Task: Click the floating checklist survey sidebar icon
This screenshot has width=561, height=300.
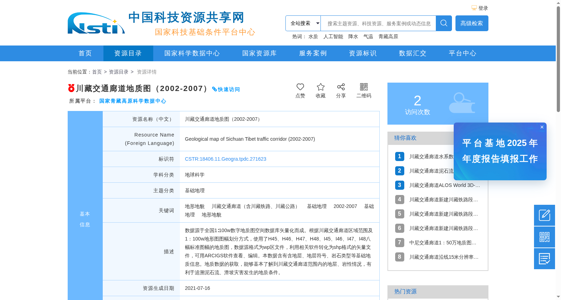Action: pyautogui.click(x=545, y=259)
